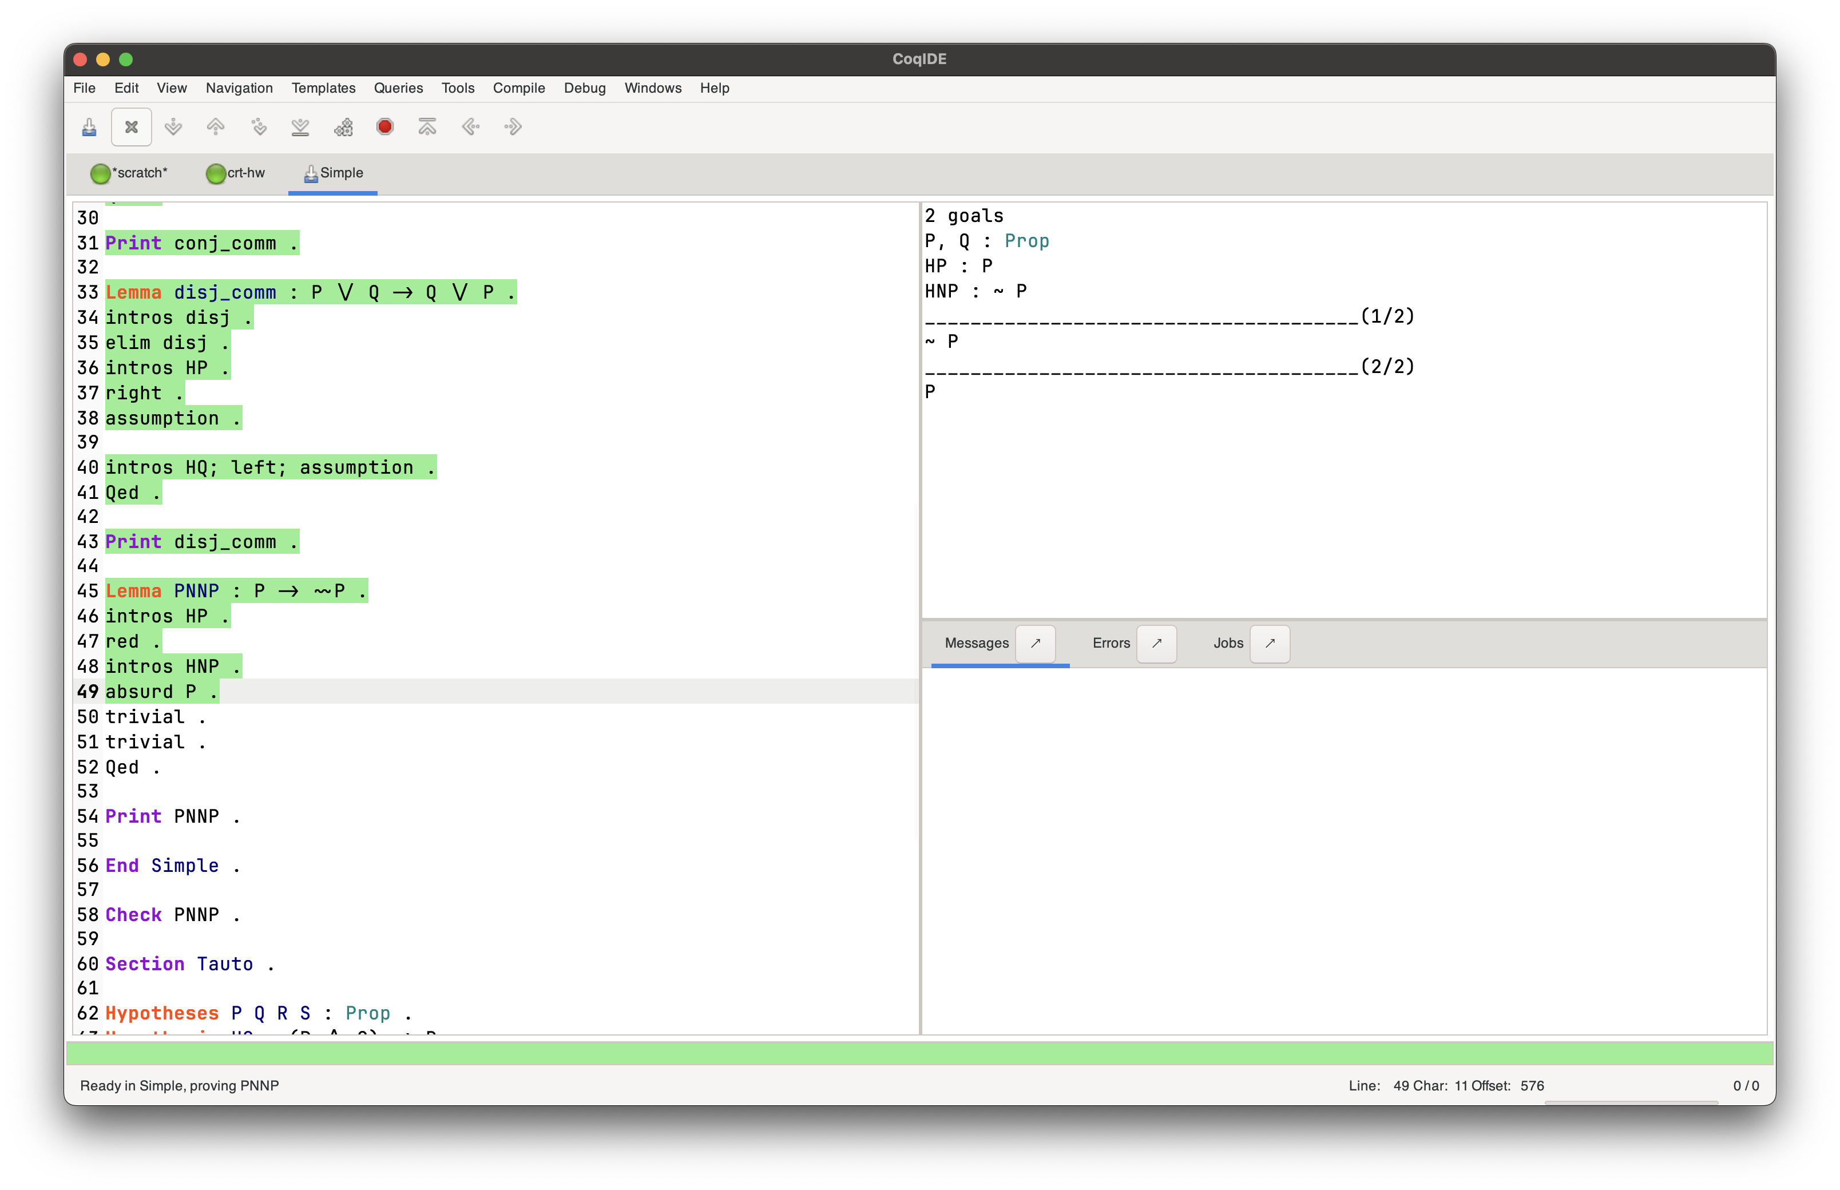This screenshot has height=1190, width=1840.
Task: Click hypothesis 'HNP : ~ P' in goals
Action: coord(975,291)
